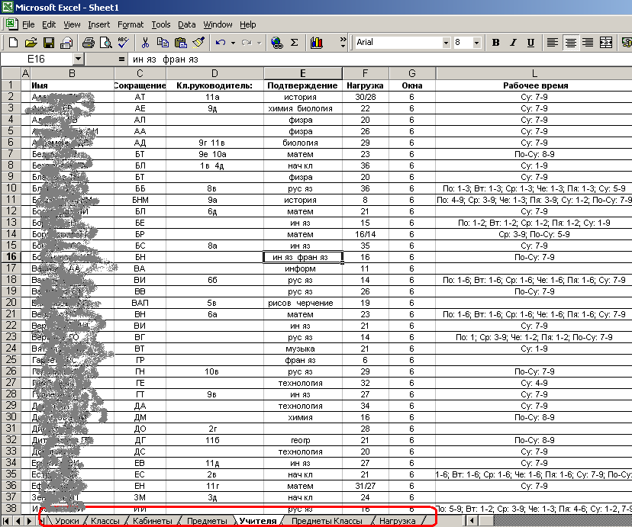
Task: Click the Save icon in the toolbar
Action: [48, 43]
